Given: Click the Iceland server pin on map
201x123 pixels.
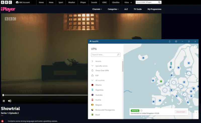Looking at the screenshot, I should 143,58.
